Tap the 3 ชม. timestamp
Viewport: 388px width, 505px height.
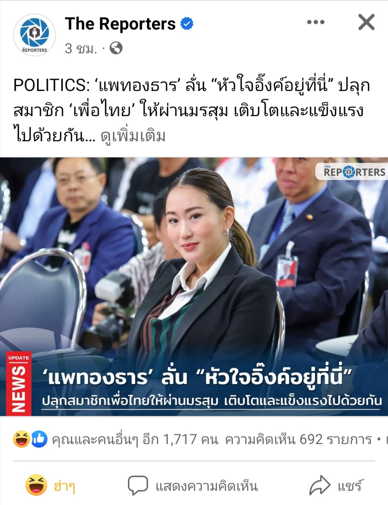click(x=81, y=48)
